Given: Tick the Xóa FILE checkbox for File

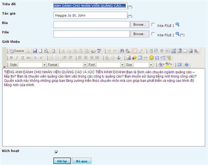Looking at the screenshot, I should tap(153, 34).
